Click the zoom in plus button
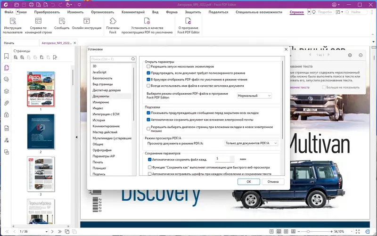The width and height of the screenshot is (377, 236). pyautogui.click(x=331, y=231)
